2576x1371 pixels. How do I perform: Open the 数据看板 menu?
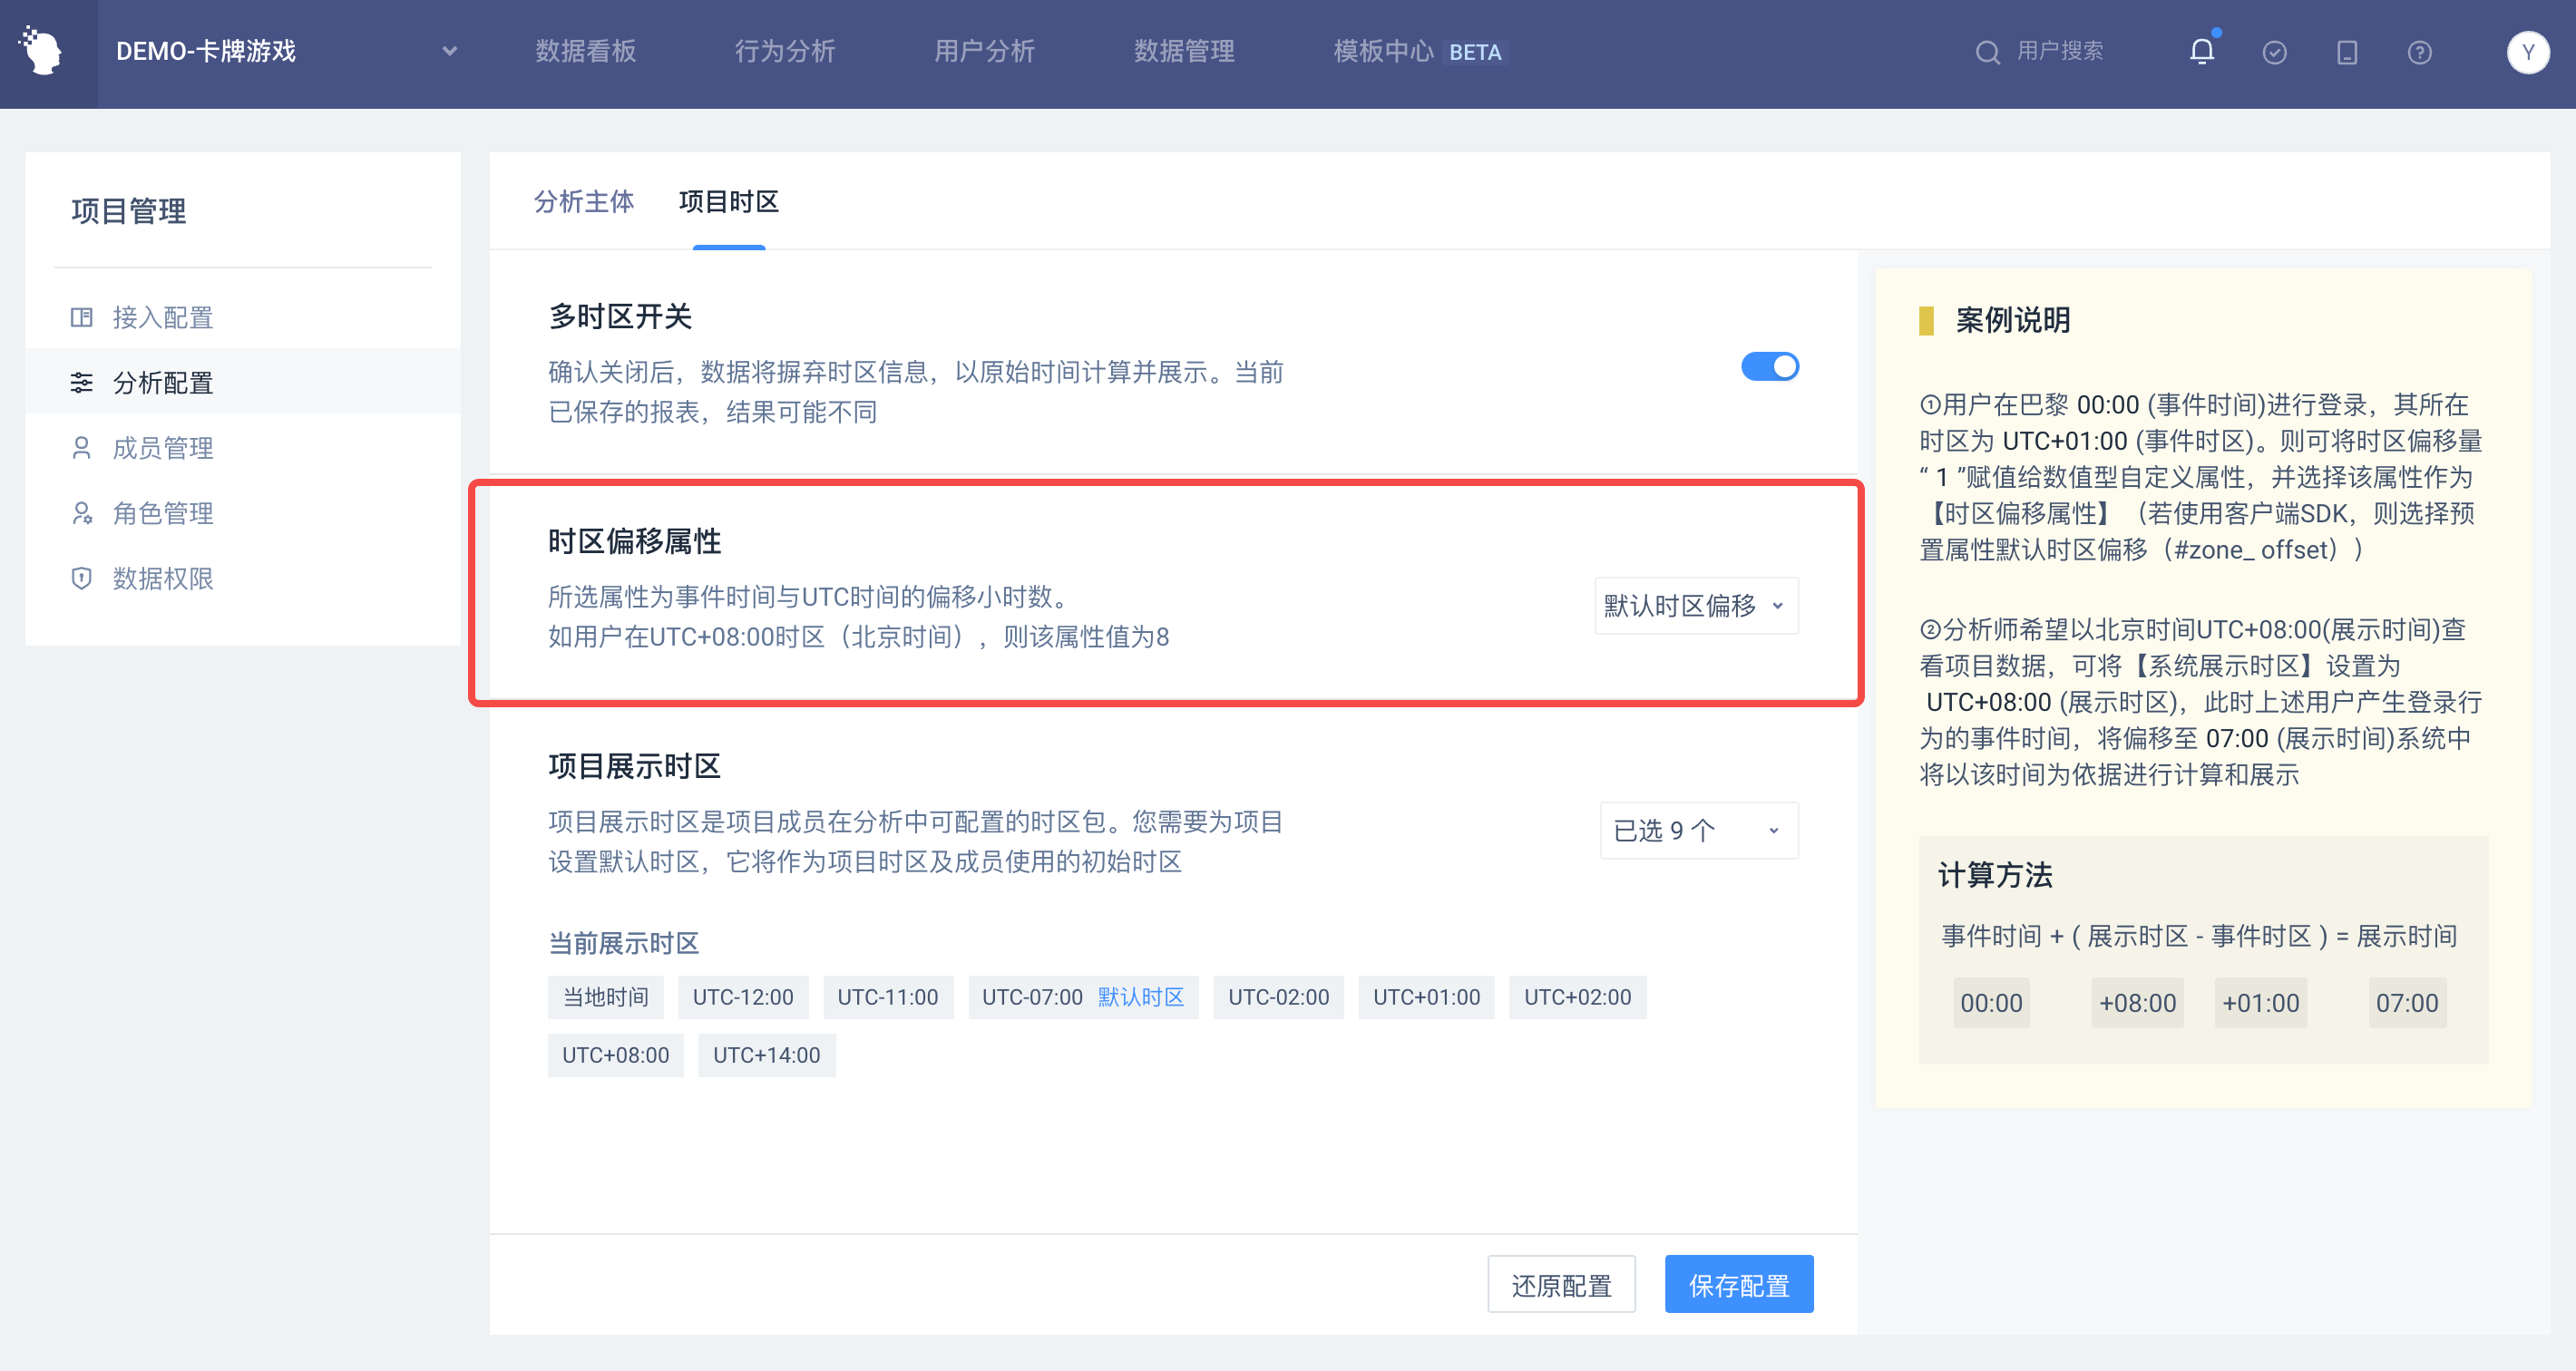click(x=585, y=51)
